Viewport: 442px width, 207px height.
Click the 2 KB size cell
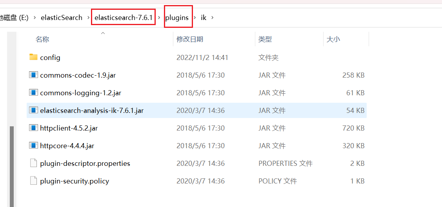[x=357, y=163]
